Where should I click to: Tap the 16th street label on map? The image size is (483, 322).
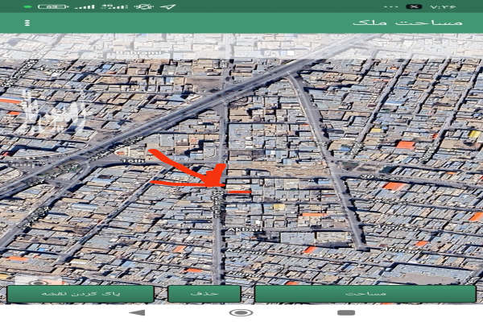[x=131, y=161]
